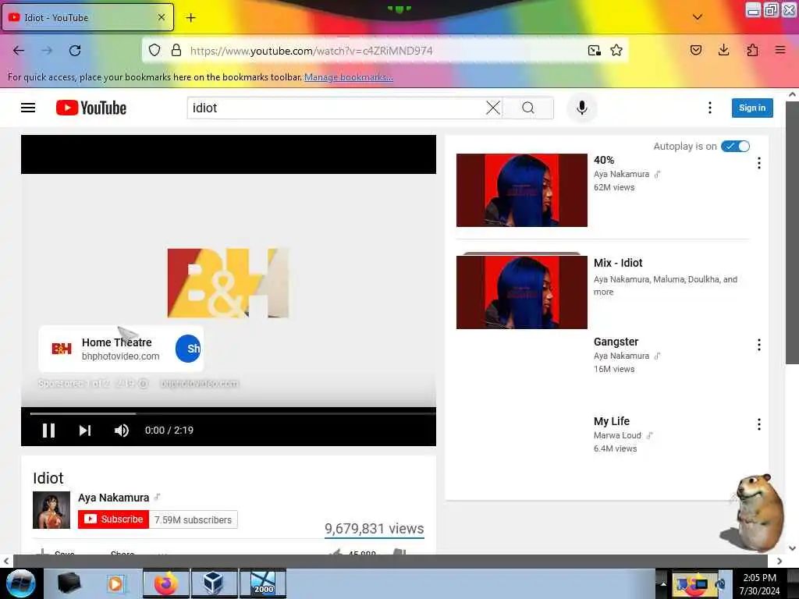Screen dimensions: 799x599
Task: Open more options for the 40% video
Action: click(758, 163)
